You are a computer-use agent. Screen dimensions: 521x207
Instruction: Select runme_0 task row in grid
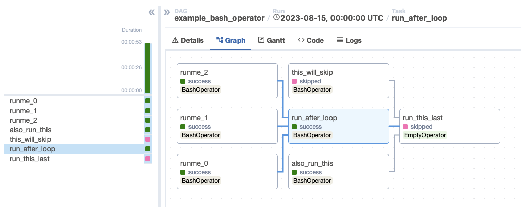tap(24, 101)
